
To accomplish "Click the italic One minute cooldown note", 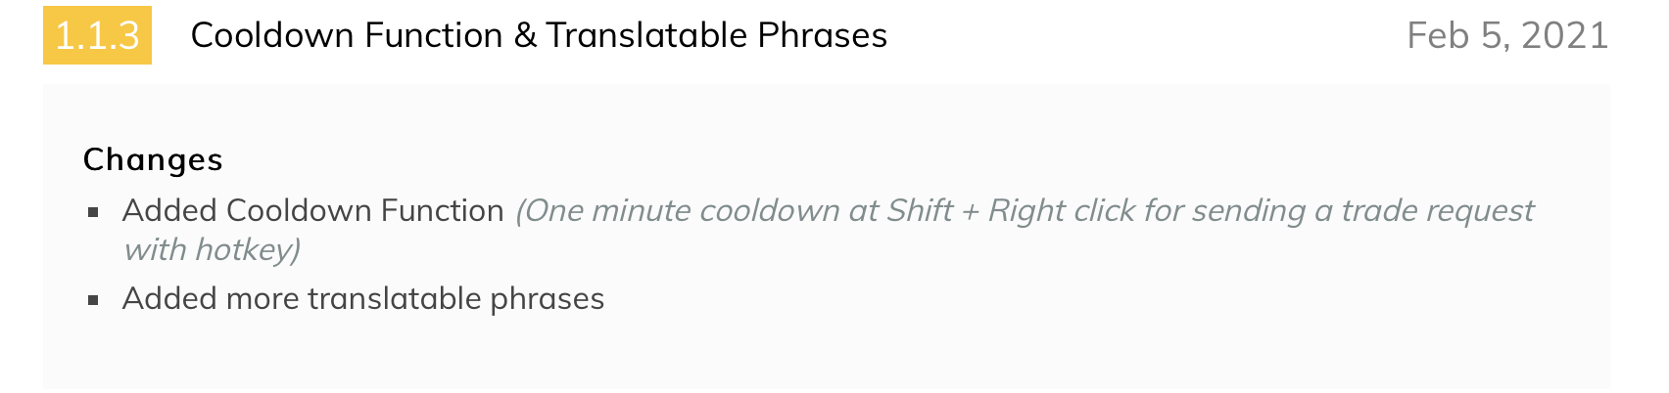I will point(829,230).
